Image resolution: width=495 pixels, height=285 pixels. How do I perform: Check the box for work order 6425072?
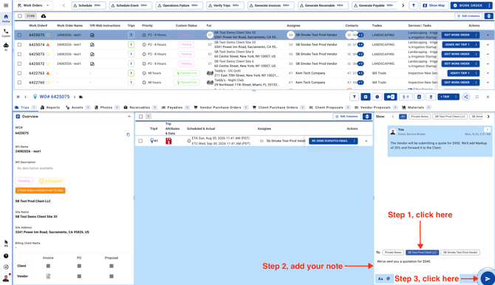tap(19, 63)
